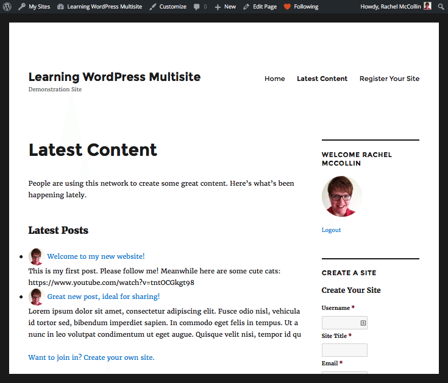The height and width of the screenshot is (383, 448).
Task: Click the Demonstration Site tagline
Action: (55, 90)
